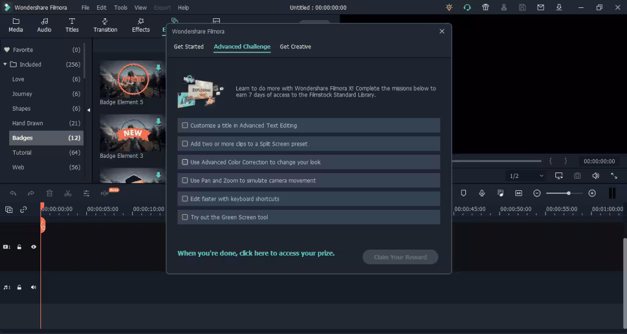Open the Media tab

(15, 25)
